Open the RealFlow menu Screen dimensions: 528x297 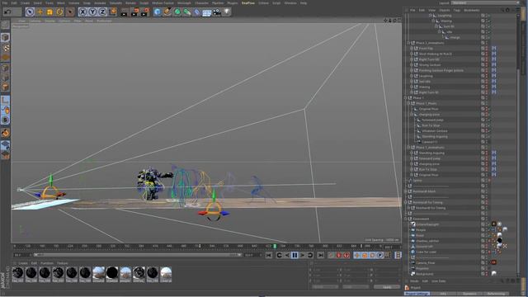tap(248, 3)
